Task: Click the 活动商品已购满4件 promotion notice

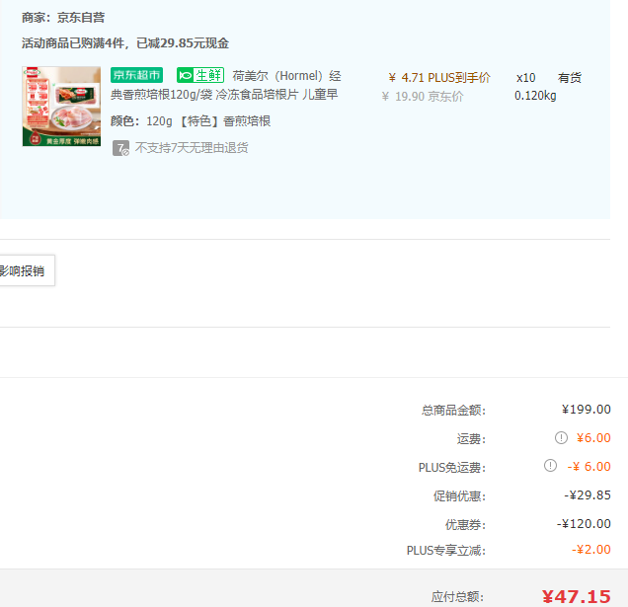Action: pos(125,42)
